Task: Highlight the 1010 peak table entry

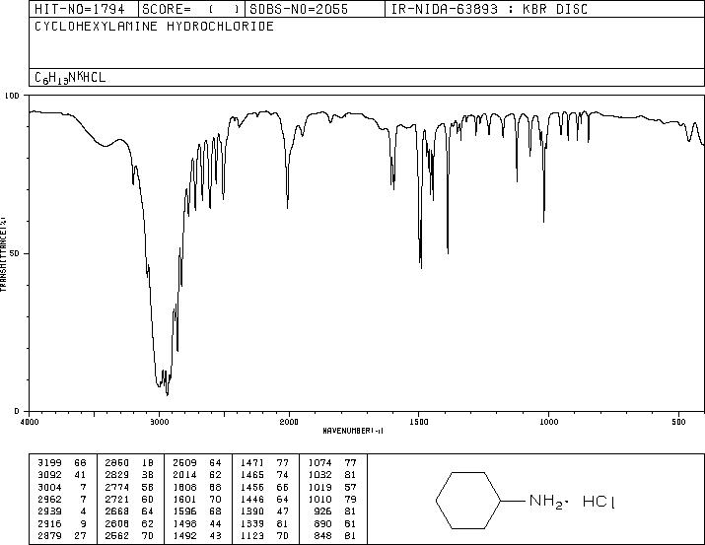Action: (332, 499)
